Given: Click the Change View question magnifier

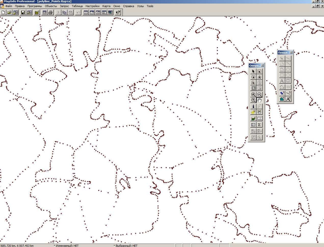Looking at the screenshot, I should tap(253, 100).
